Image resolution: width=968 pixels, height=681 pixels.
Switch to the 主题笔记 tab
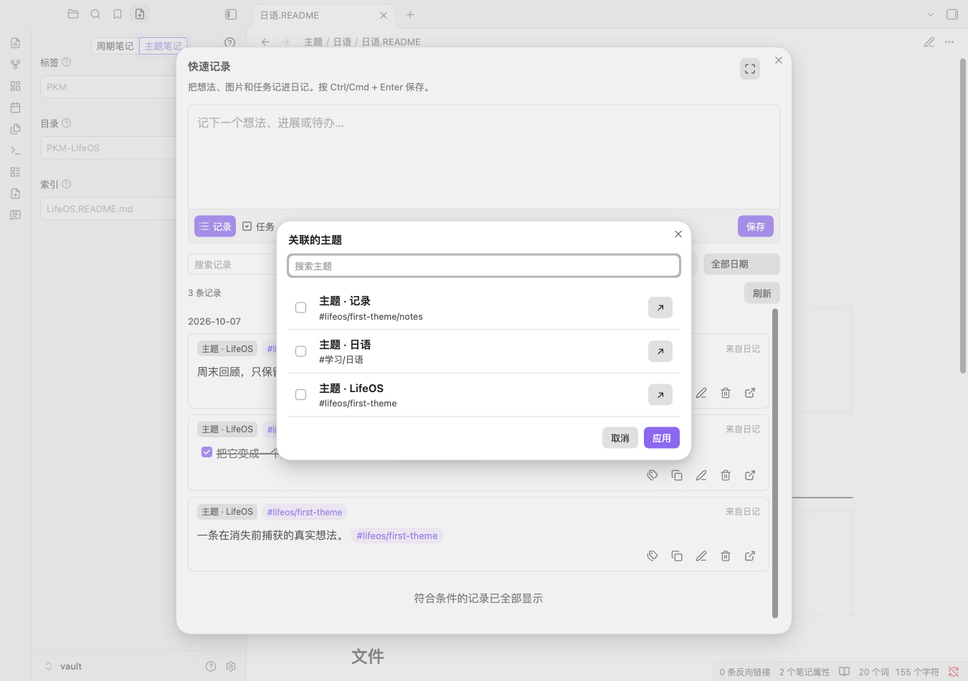point(163,46)
